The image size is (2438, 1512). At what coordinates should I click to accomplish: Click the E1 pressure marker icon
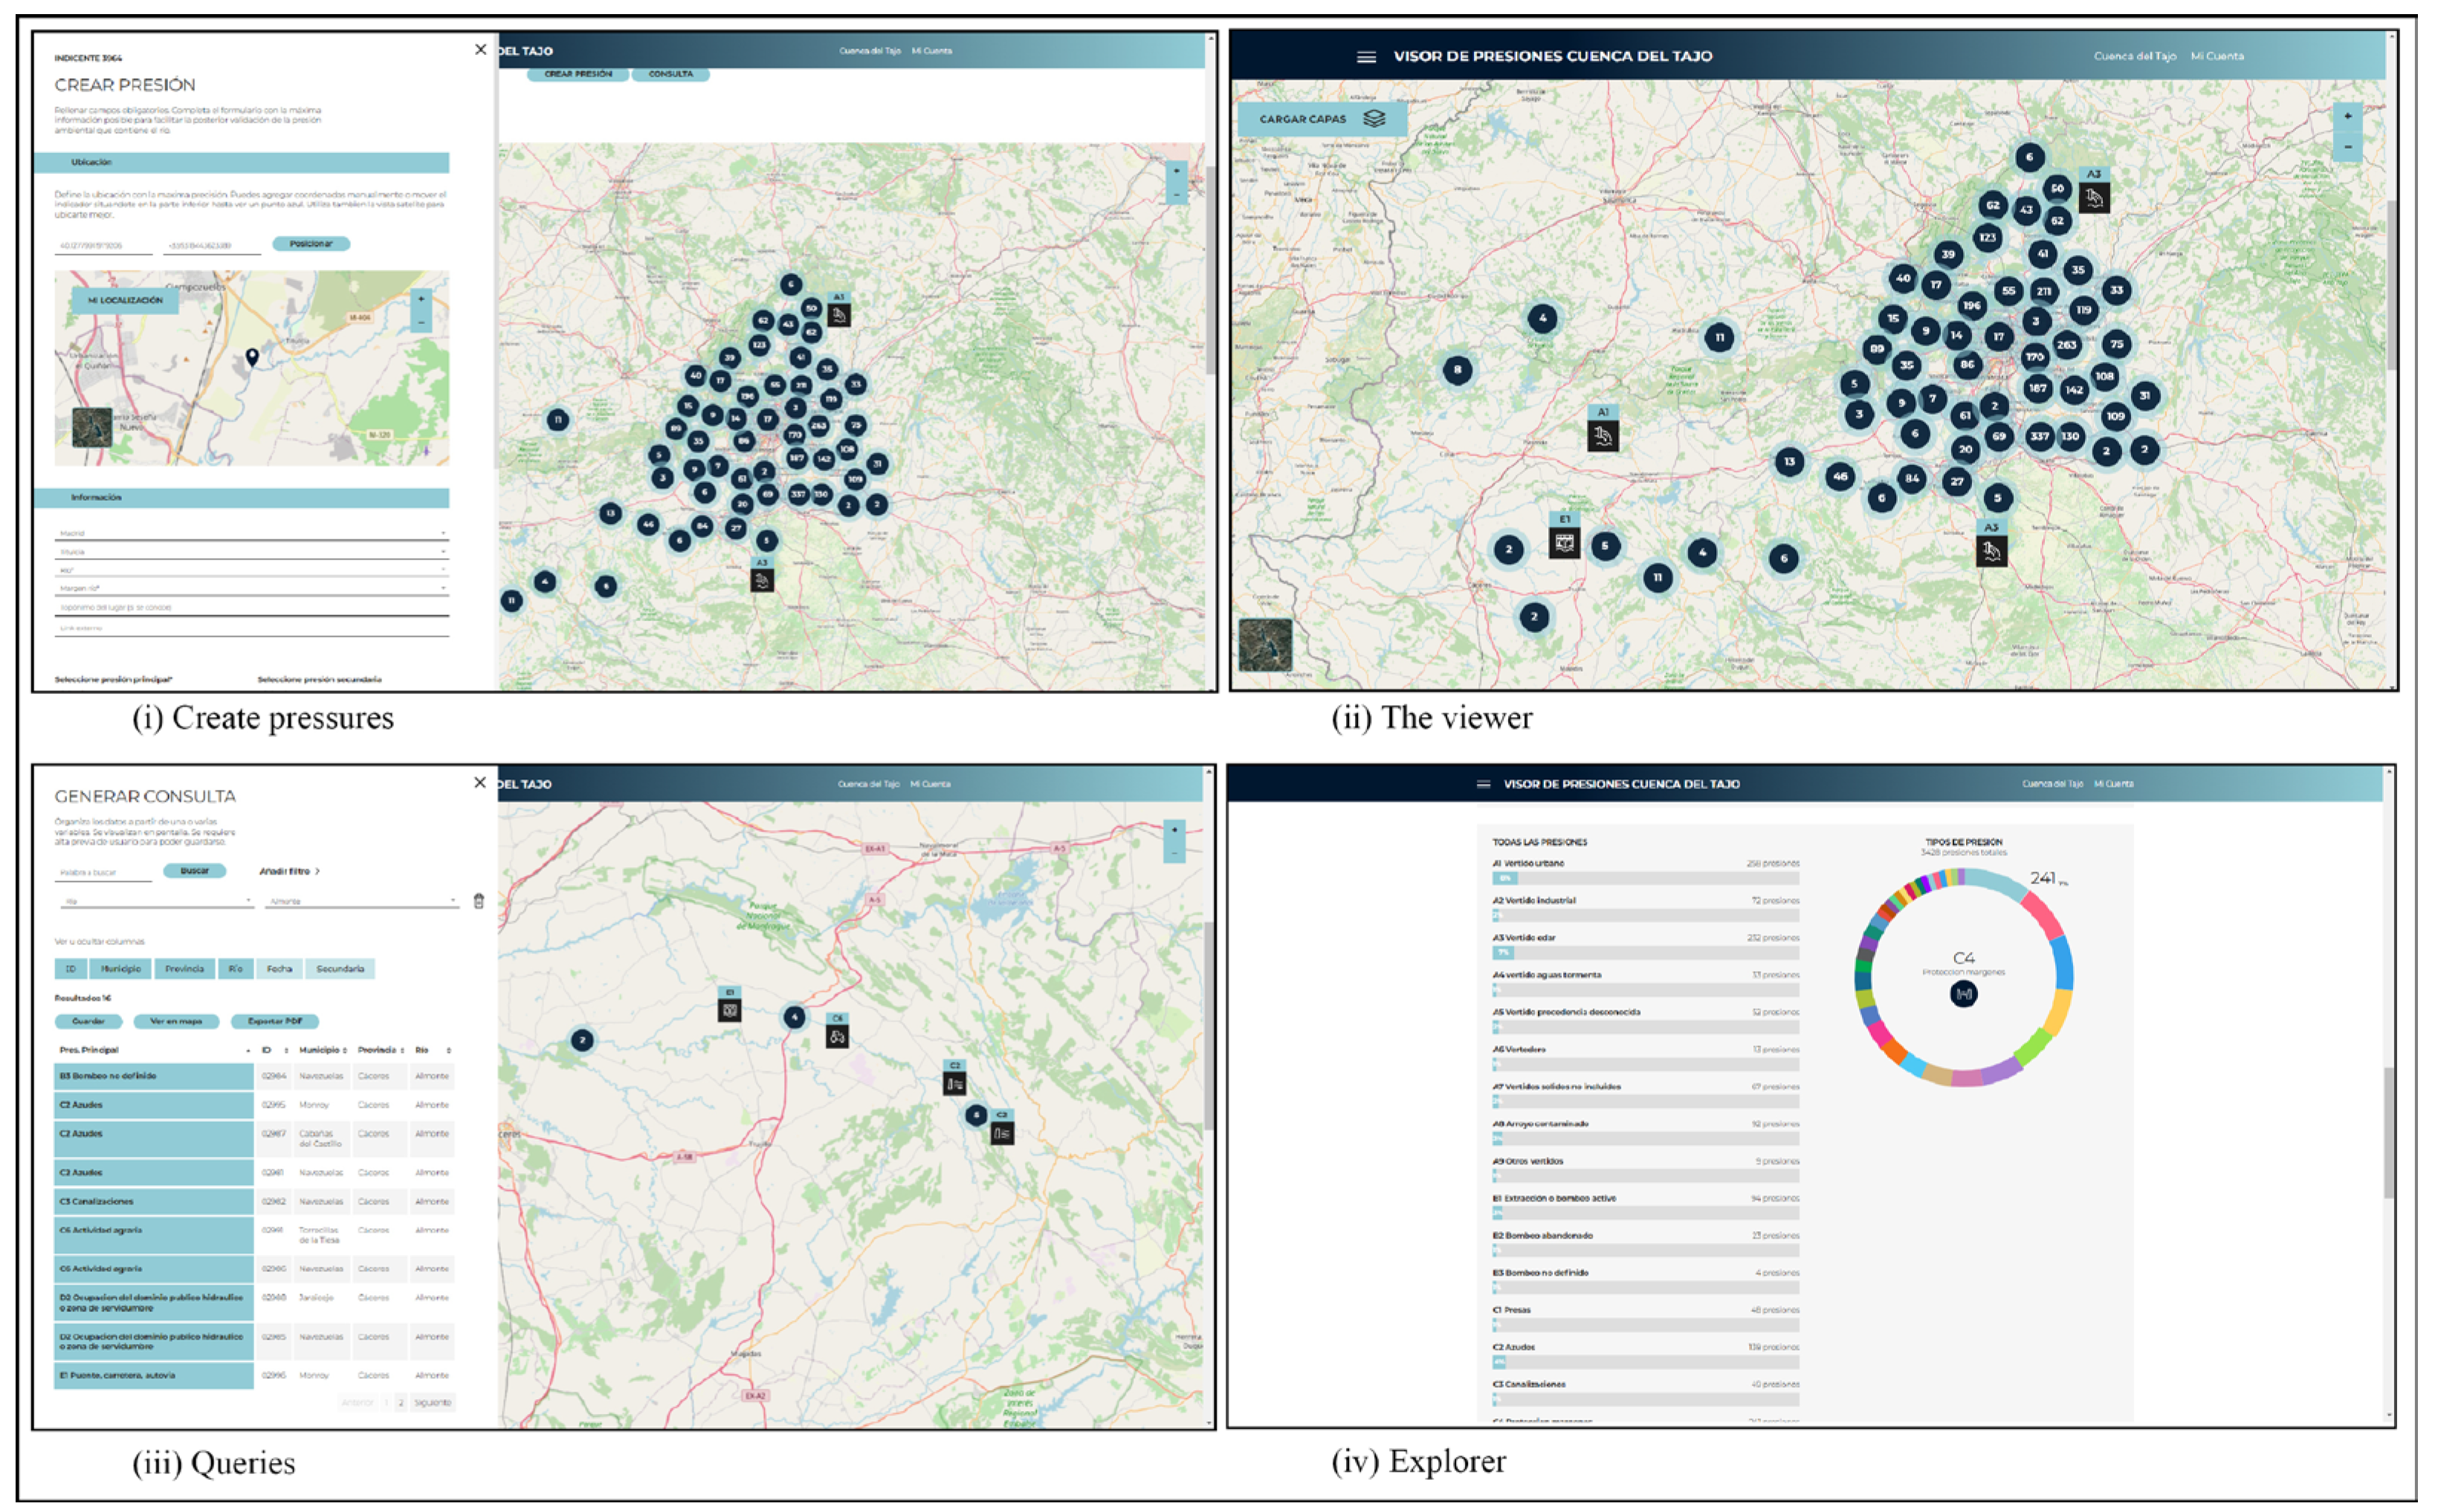1565,543
